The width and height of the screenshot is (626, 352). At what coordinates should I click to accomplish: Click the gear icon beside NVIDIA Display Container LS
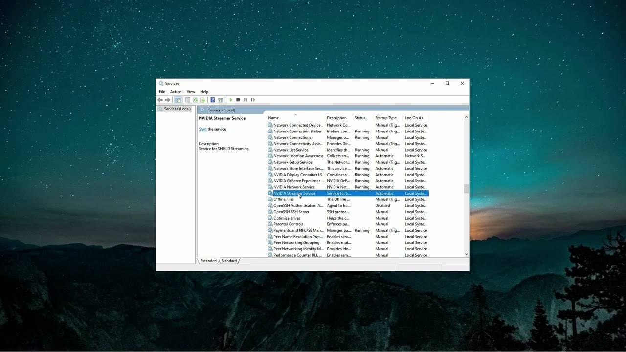(270, 175)
